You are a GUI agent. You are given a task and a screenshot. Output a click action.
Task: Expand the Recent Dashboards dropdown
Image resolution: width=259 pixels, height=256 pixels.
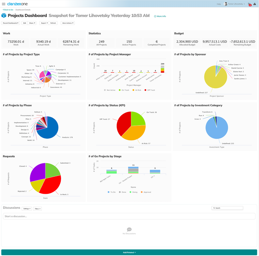10,23
